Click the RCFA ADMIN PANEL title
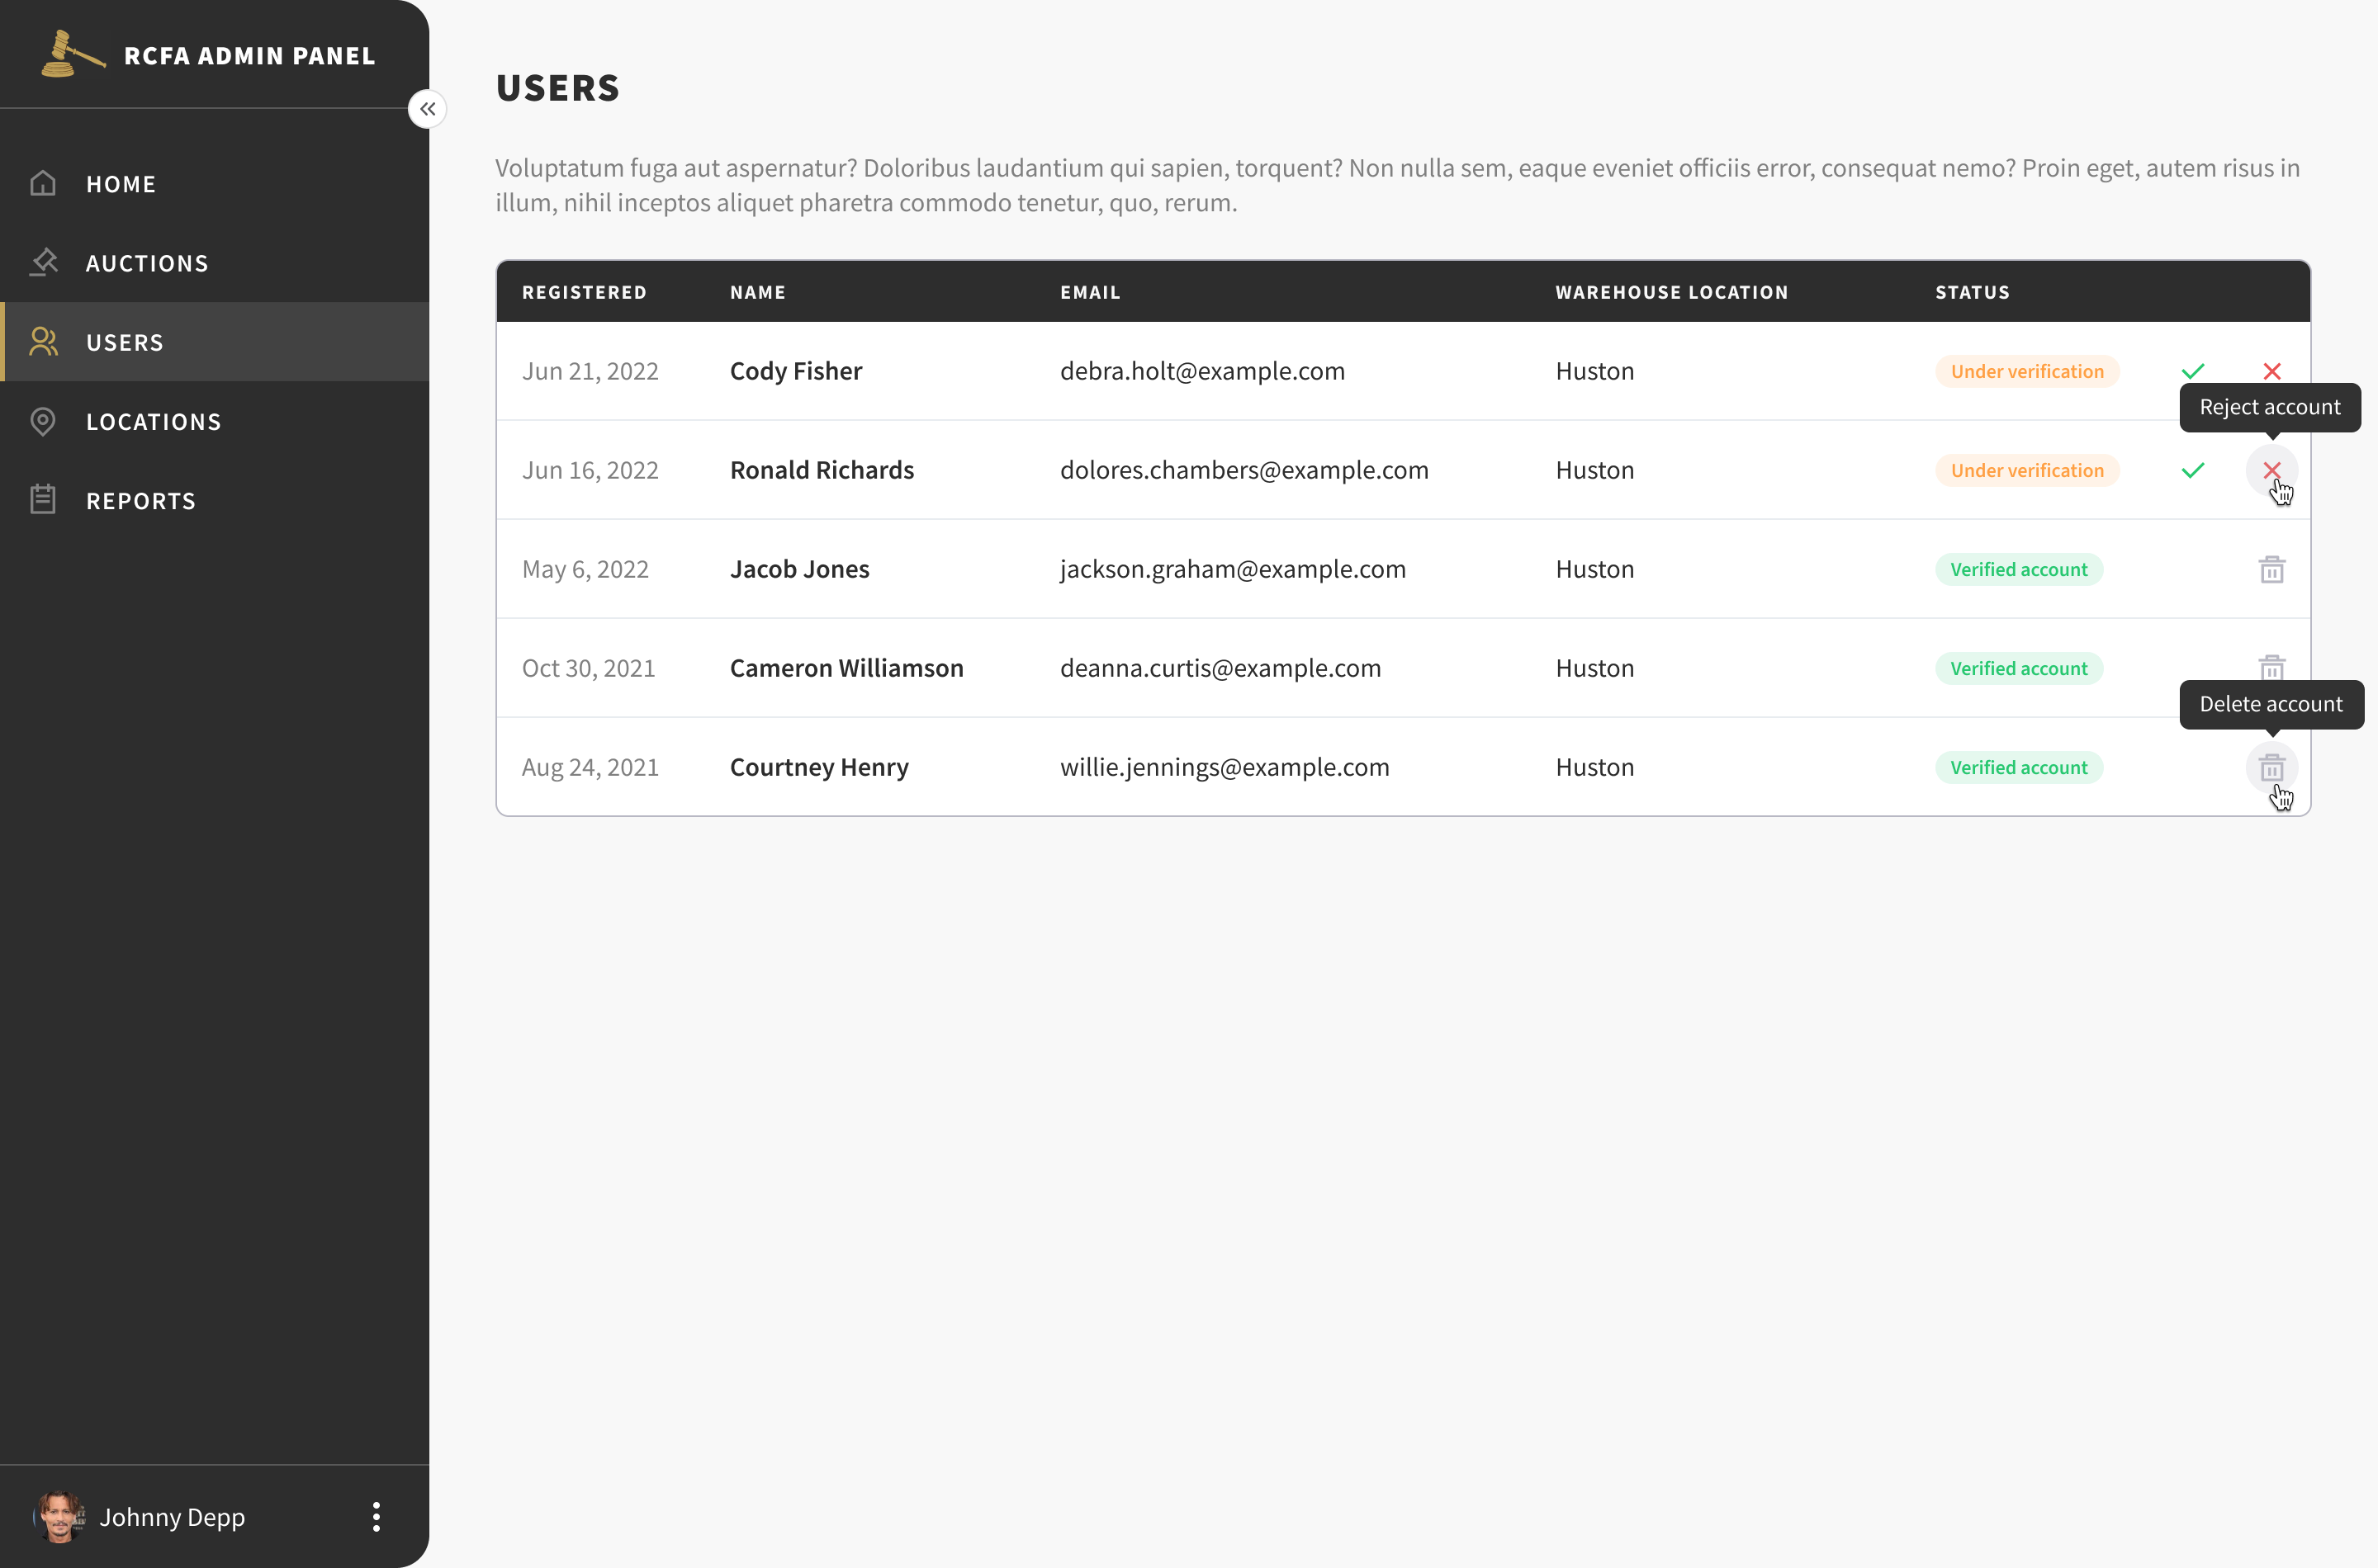 tap(250, 56)
